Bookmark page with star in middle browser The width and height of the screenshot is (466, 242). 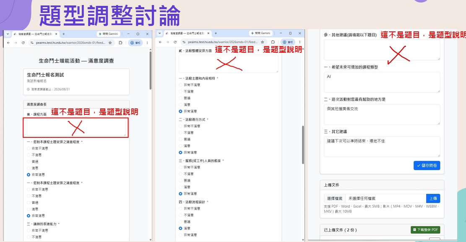pyautogui.click(x=263, y=42)
